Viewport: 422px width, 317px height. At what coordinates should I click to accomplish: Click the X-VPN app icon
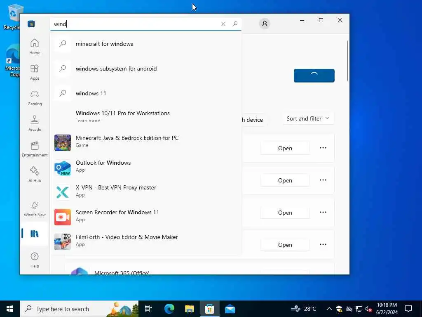coord(63,192)
